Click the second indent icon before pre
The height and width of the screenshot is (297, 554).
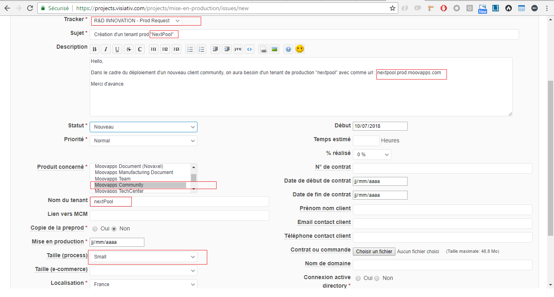pos(227,49)
